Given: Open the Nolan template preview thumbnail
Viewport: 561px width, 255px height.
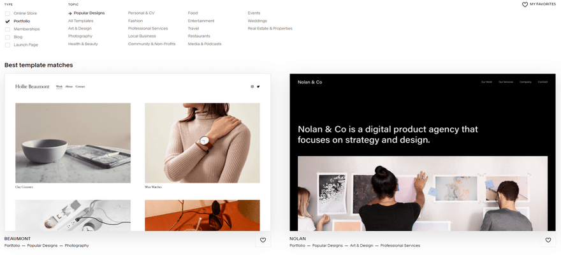Looking at the screenshot, I should click(x=422, y=153).
